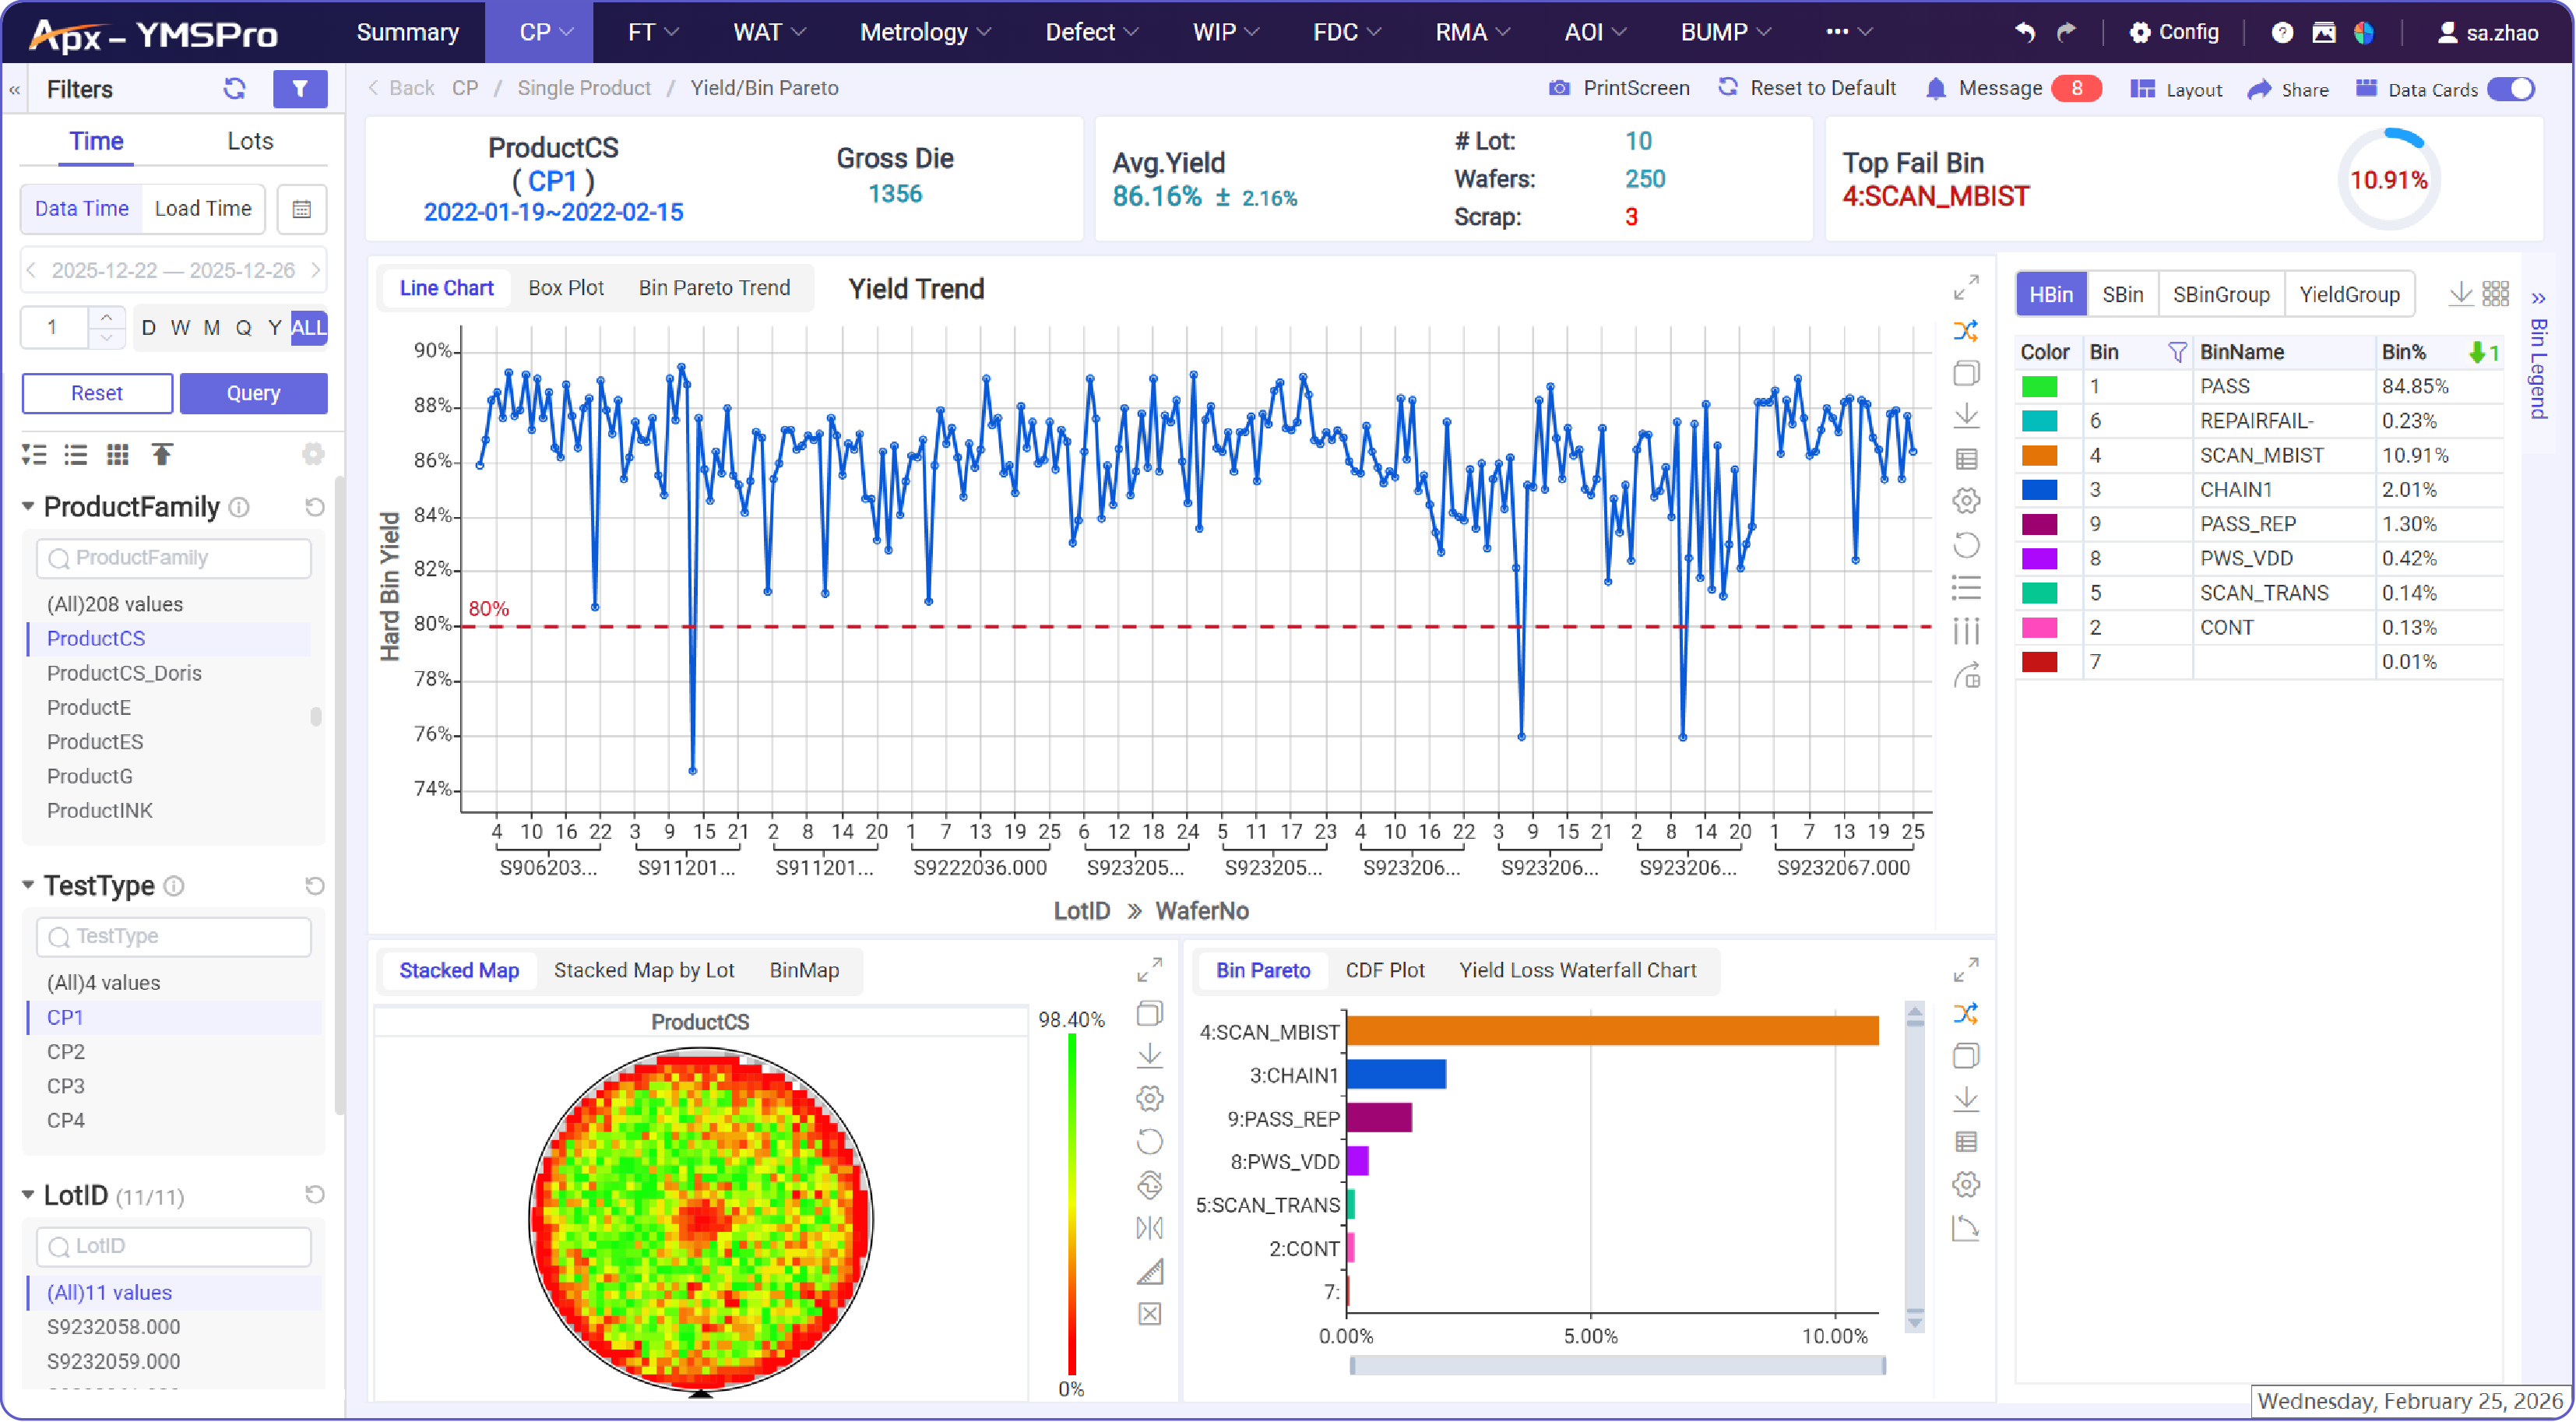
Task: Expand the Bin Pareto chart to fullscreen
Action: 1966,970
